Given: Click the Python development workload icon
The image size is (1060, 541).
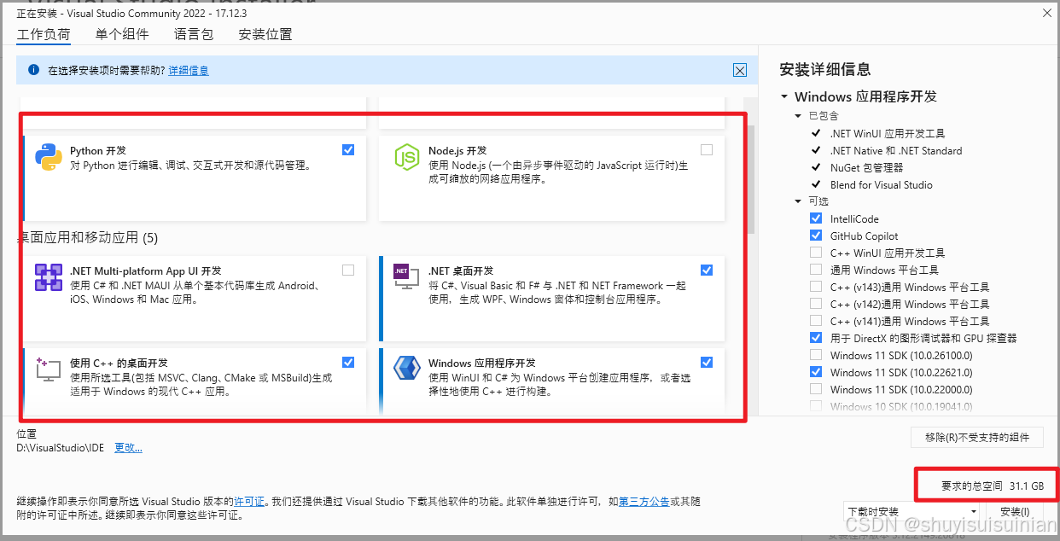Looking at the screenshot, I should click(x=49, y=158).
